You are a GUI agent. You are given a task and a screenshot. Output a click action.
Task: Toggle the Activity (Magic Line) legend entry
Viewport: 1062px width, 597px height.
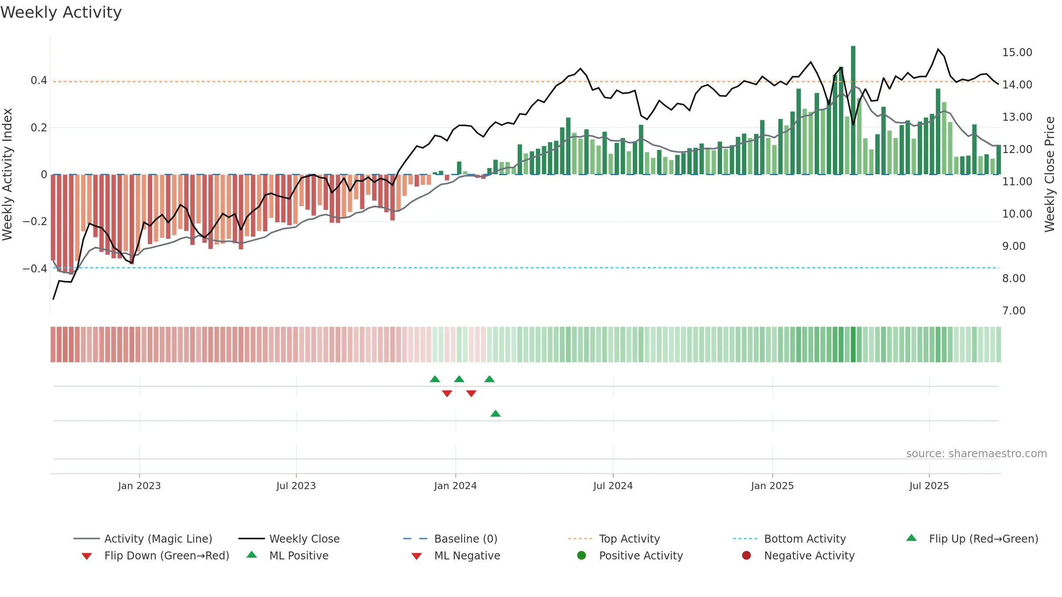(x=143, y=539)
